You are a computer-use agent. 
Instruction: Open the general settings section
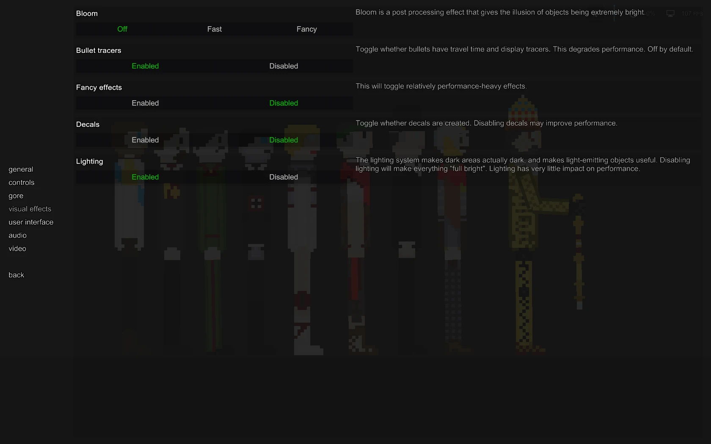click(21, 169)
